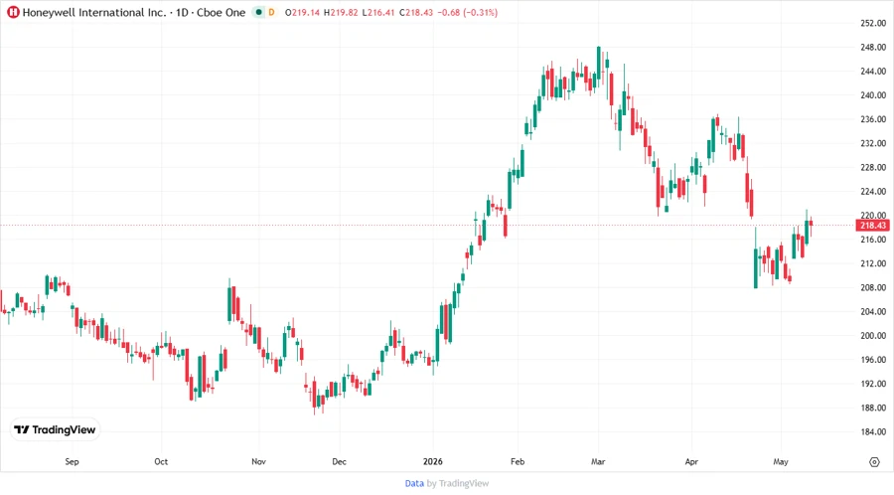894x495 pixels.
Task: Click the 'by TradingView' attribution link
Action: tap(458, 483)
